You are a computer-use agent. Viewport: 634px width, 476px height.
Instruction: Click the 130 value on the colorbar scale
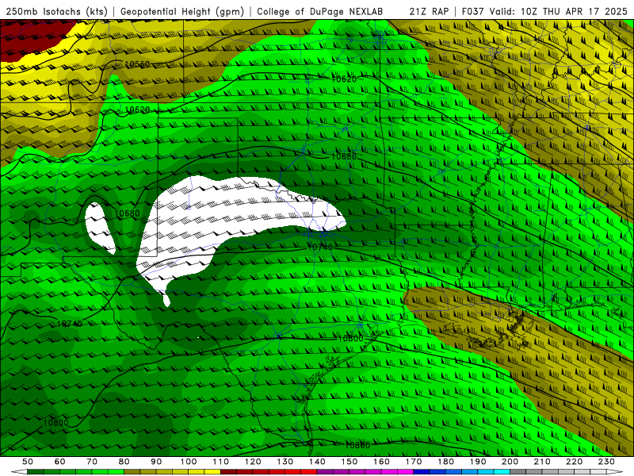coord(285,462)
